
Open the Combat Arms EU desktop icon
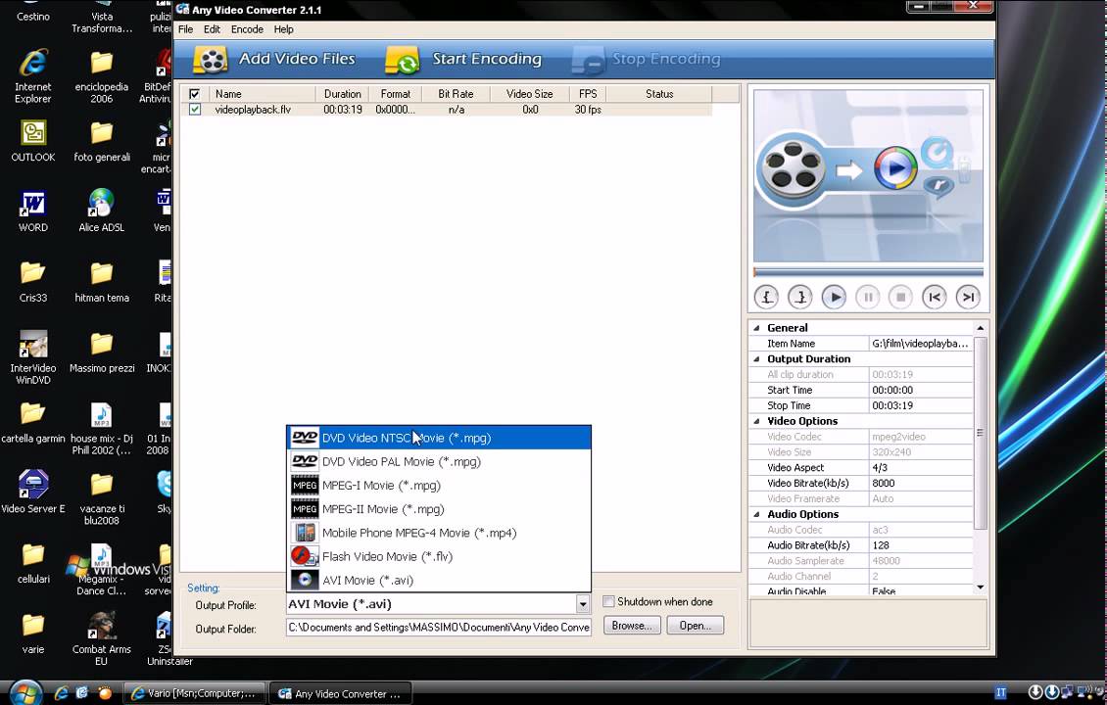[x=102, y=638]
